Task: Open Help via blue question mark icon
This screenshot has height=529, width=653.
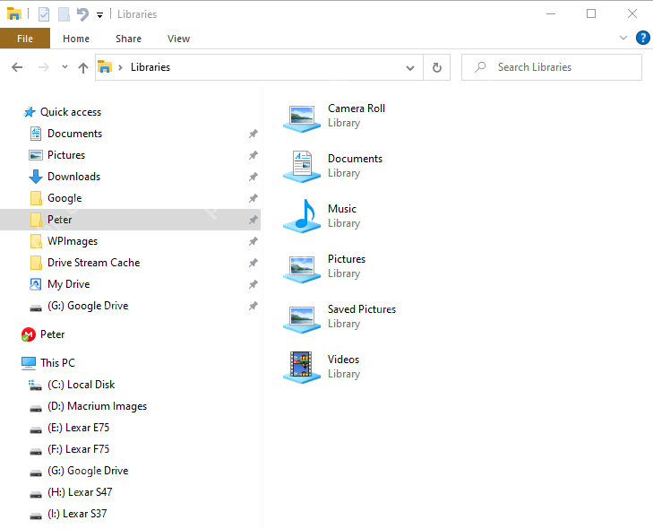Action: pos(642,38)
